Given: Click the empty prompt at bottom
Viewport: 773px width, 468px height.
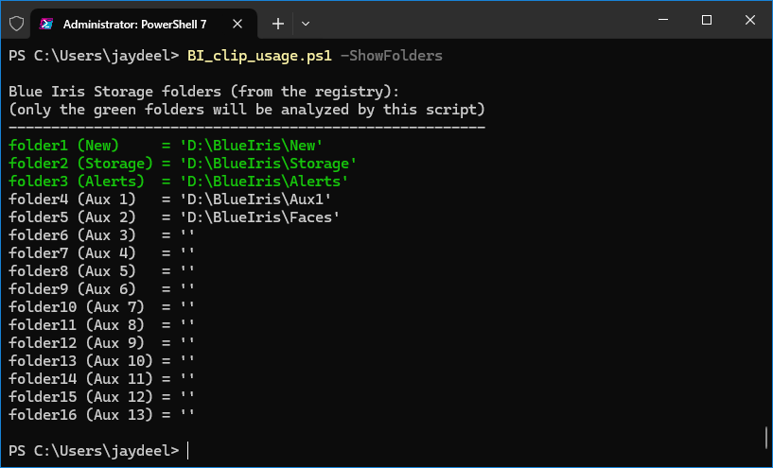Looking at the screenshot, I should (98, 450).
